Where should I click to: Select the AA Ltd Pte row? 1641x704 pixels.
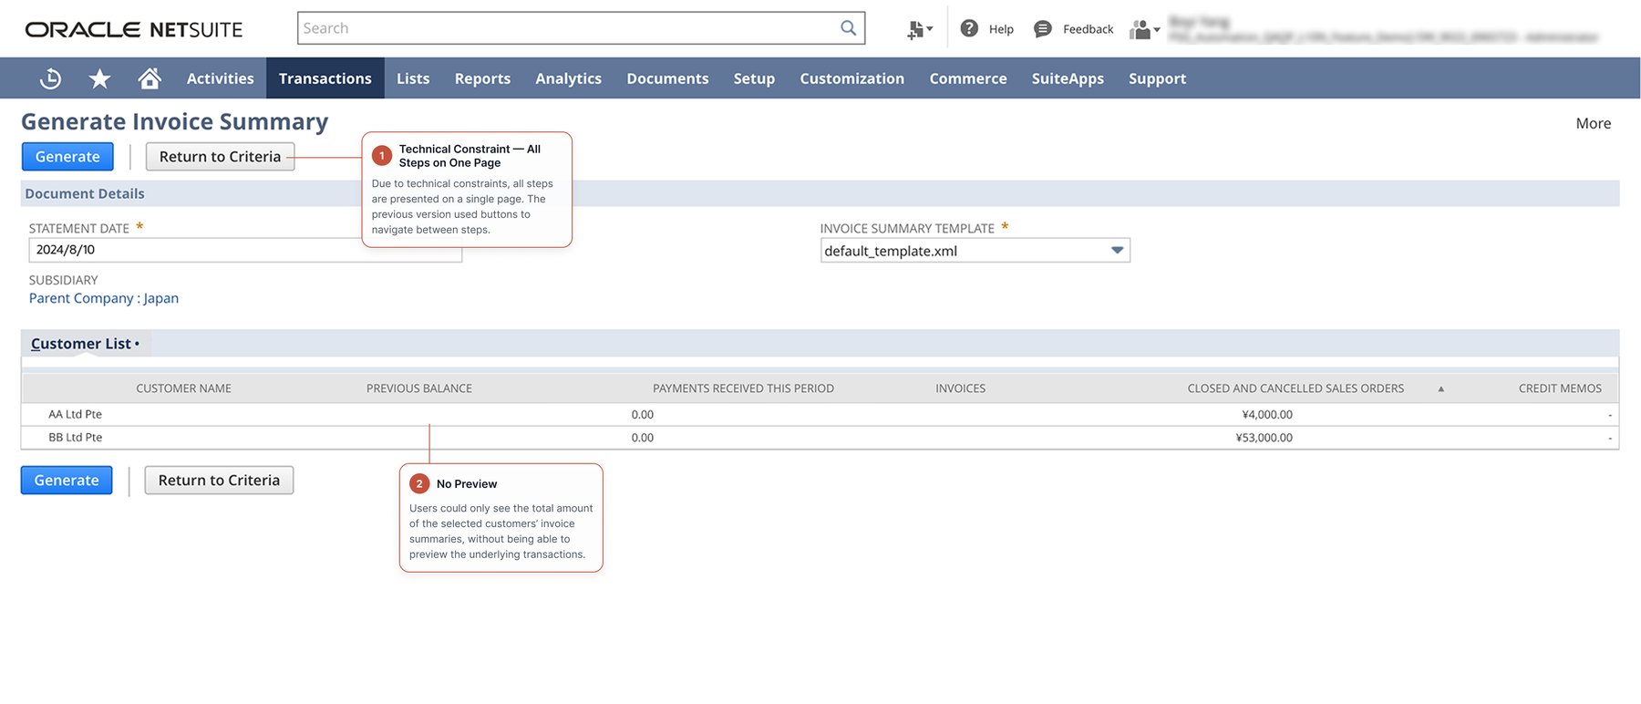click(820, 414)
